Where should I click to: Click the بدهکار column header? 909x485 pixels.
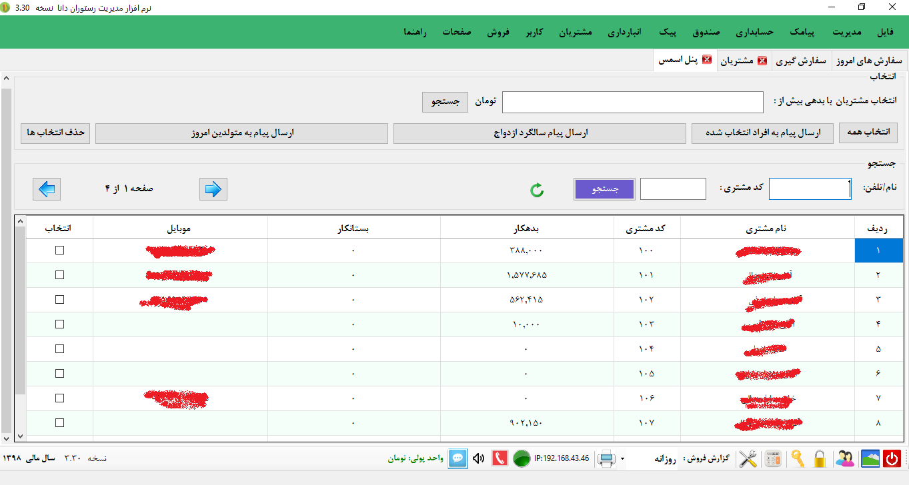[x=527, y=228]
